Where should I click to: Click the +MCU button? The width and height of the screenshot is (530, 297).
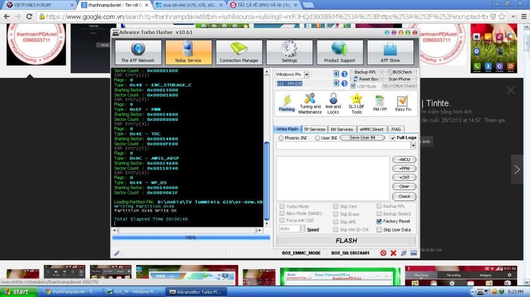404,160
